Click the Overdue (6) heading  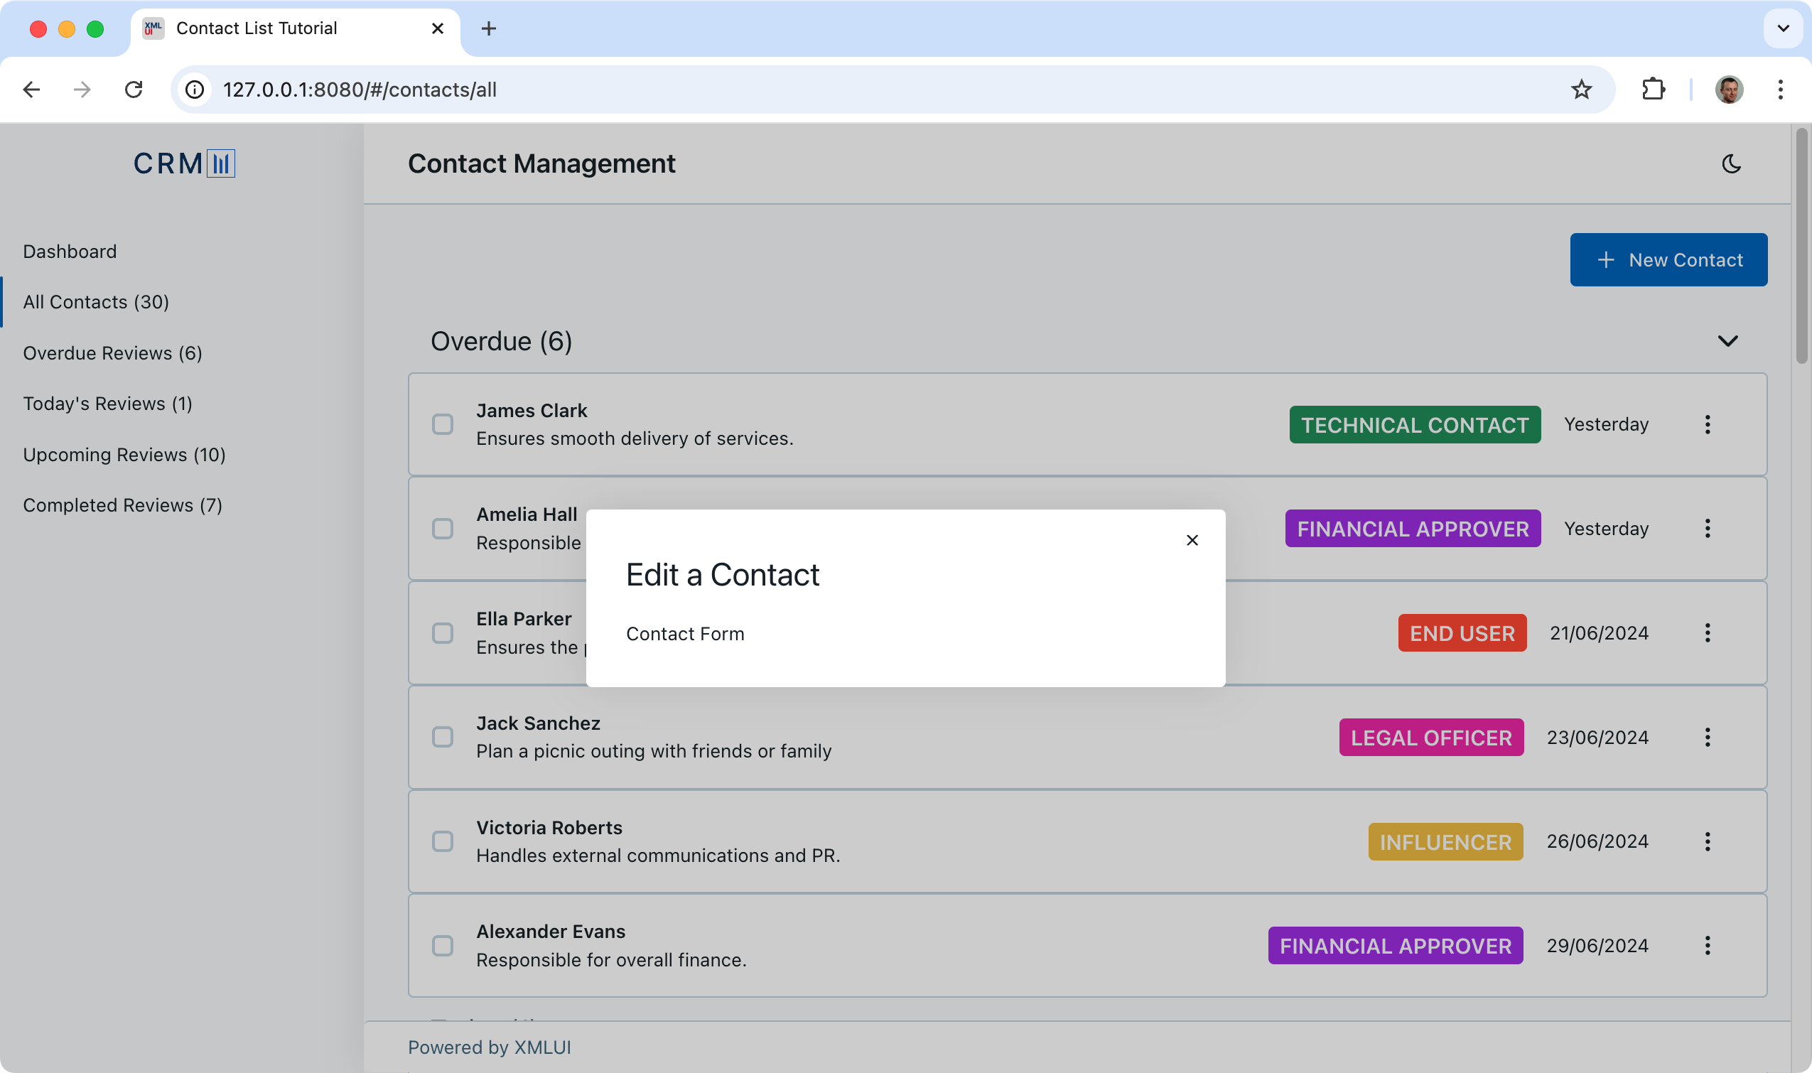click(501, 341)
